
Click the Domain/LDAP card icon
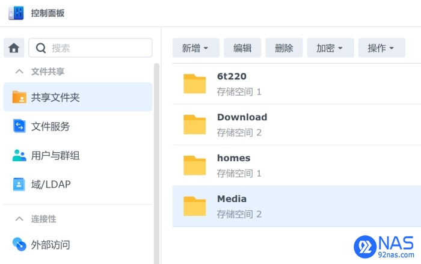[x=19, y=184]
